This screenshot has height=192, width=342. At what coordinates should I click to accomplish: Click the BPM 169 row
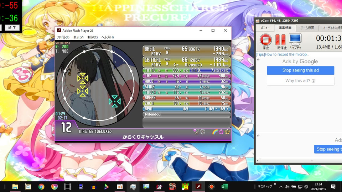pyautogui.click(x=187, y=109)
